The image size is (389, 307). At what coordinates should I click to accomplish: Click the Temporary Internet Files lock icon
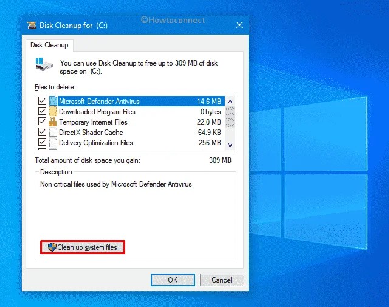coord(53,122)
